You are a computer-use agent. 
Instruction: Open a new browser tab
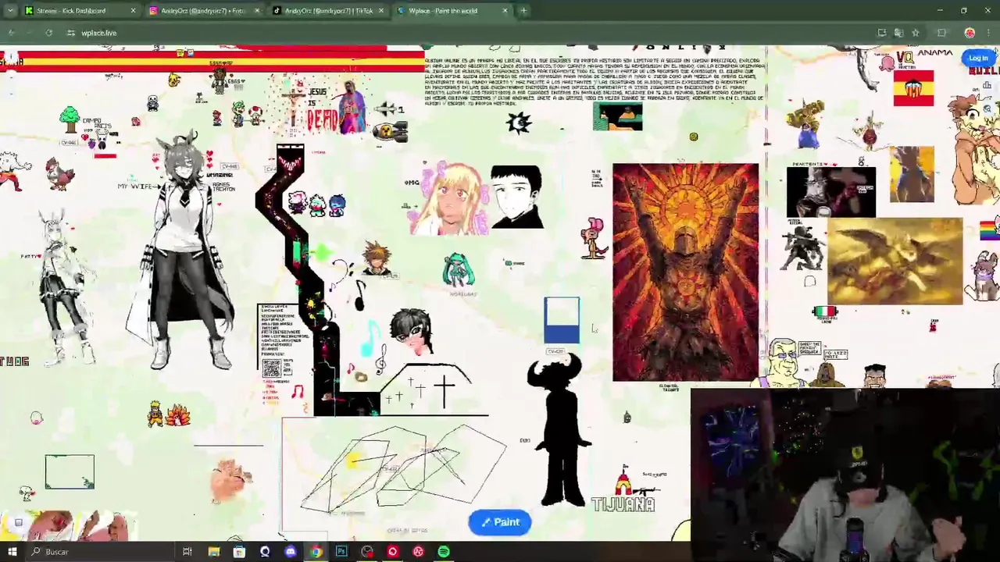coord(523,11)
